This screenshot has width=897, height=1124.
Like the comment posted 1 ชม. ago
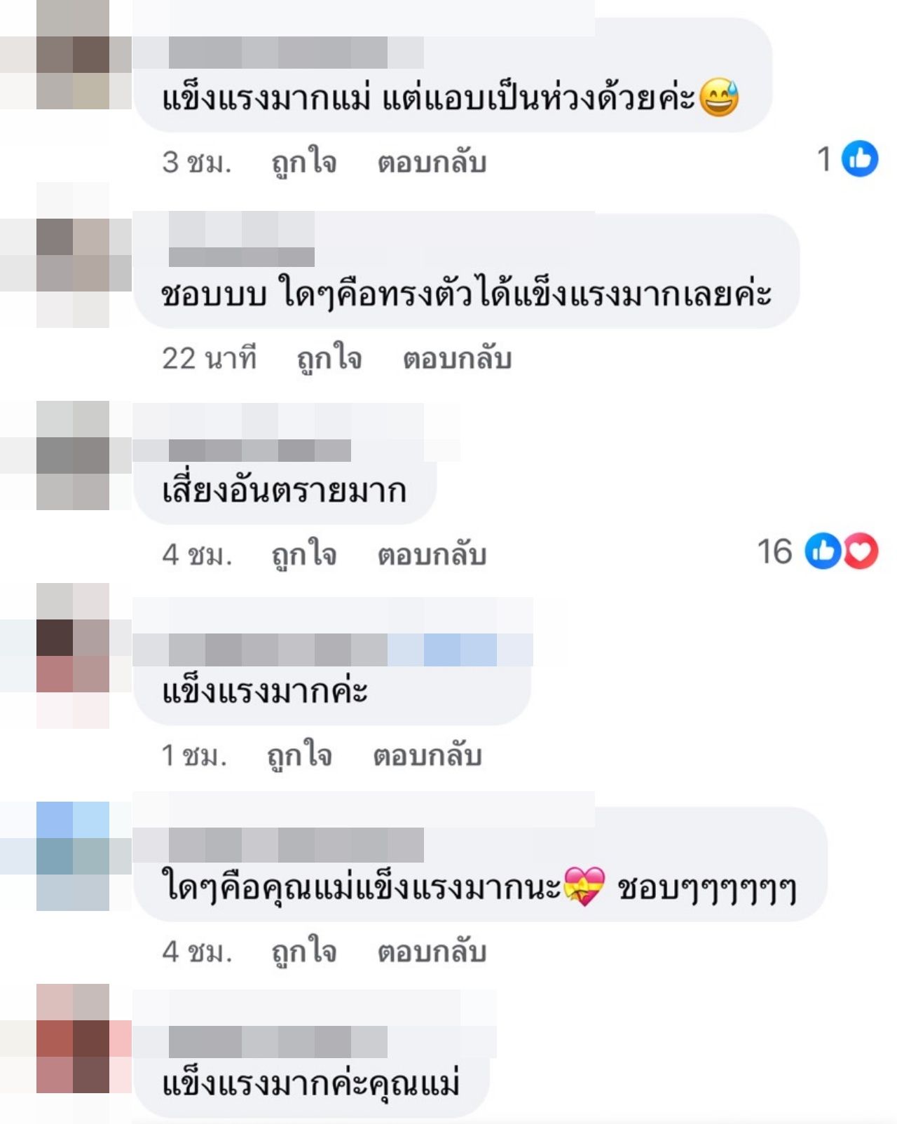pyautogui.click(x=299, y=756)
